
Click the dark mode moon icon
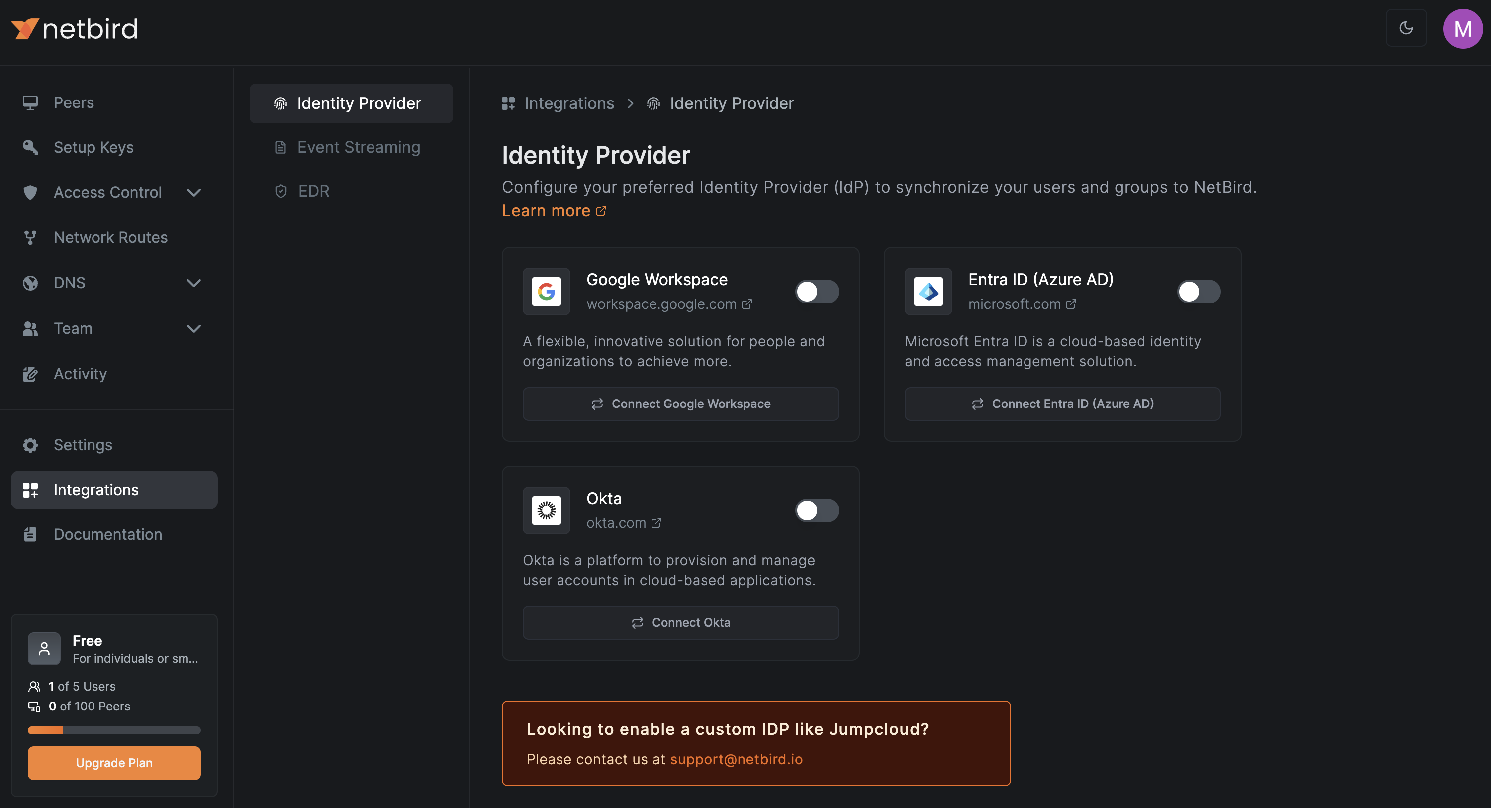(1406, 28)
